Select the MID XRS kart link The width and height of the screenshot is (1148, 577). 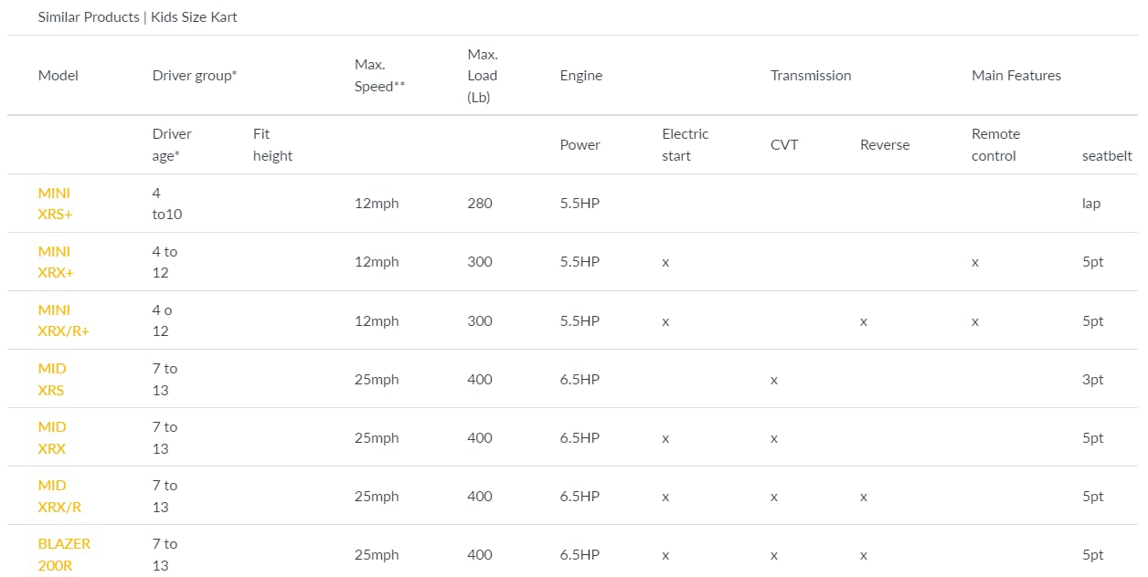[52, 379]
